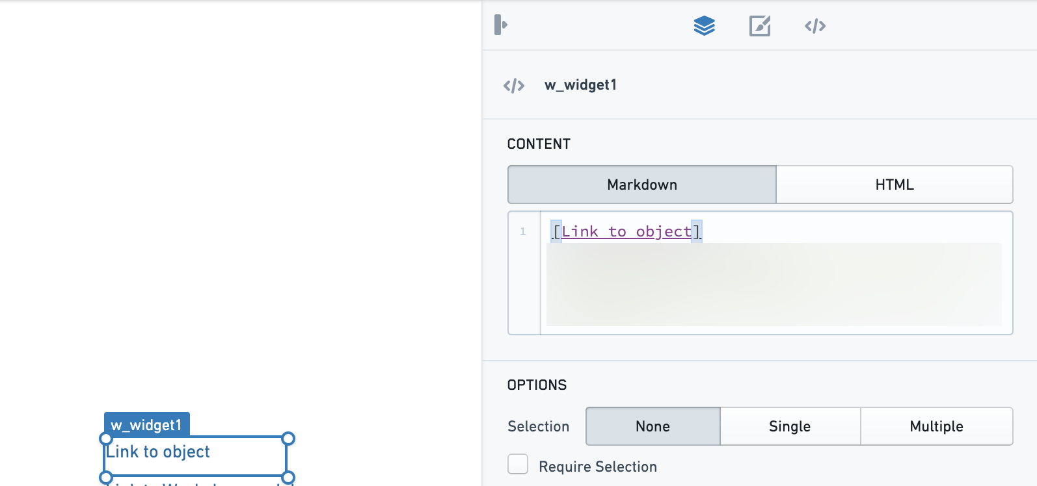
Task: Open the edit pencil icon tab
Action: [x=760, y=26]
